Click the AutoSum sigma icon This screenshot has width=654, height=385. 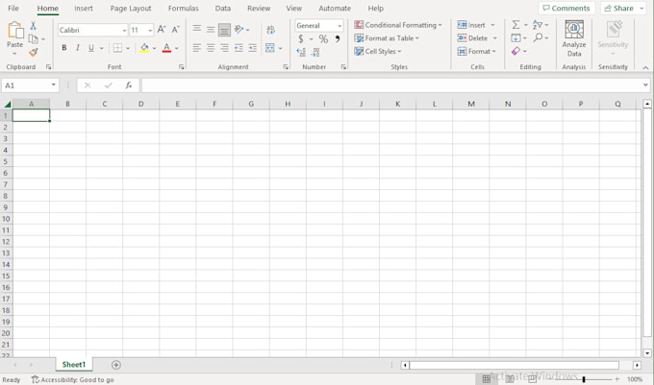coord(516,25)
